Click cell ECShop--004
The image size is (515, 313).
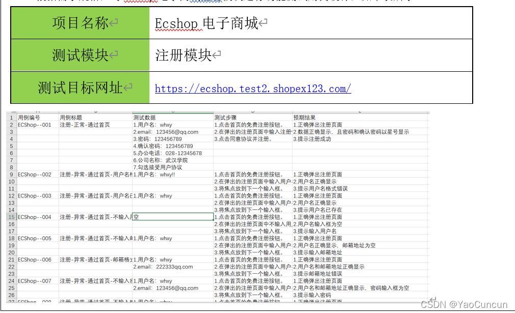coord(38,217)
